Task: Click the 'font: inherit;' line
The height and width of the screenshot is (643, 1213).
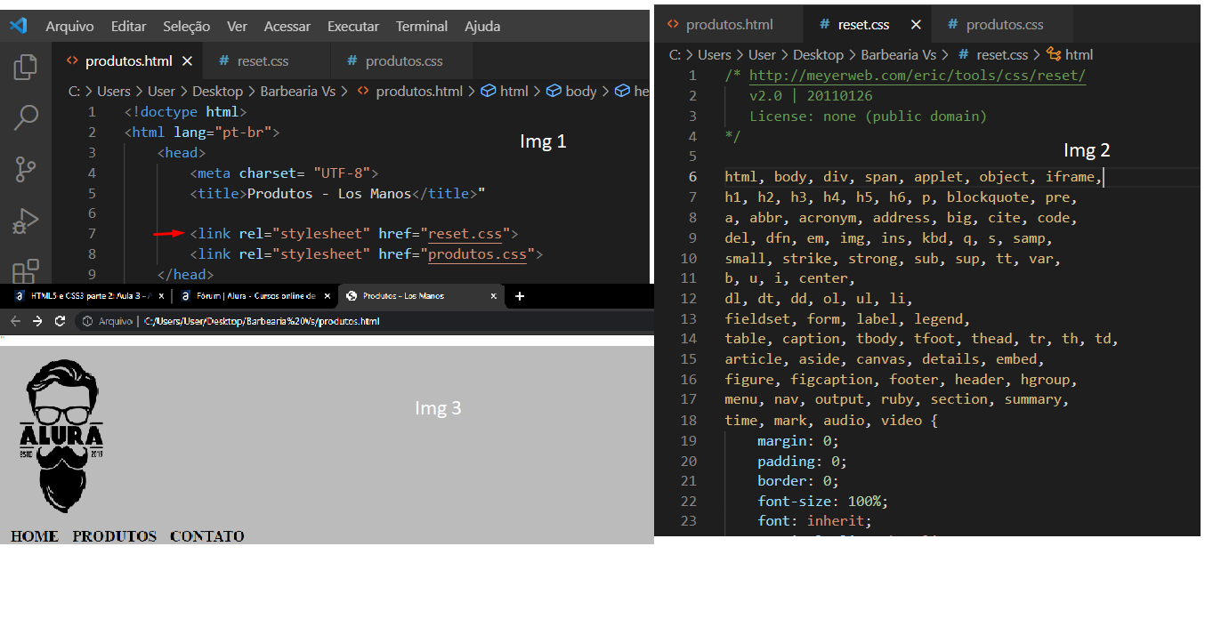Action: click(814, 521)
